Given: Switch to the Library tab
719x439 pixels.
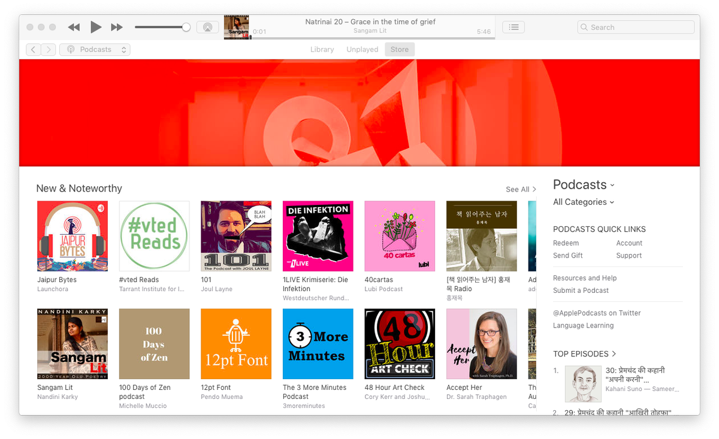Looking at the screenshot, I should pos(322,50).
